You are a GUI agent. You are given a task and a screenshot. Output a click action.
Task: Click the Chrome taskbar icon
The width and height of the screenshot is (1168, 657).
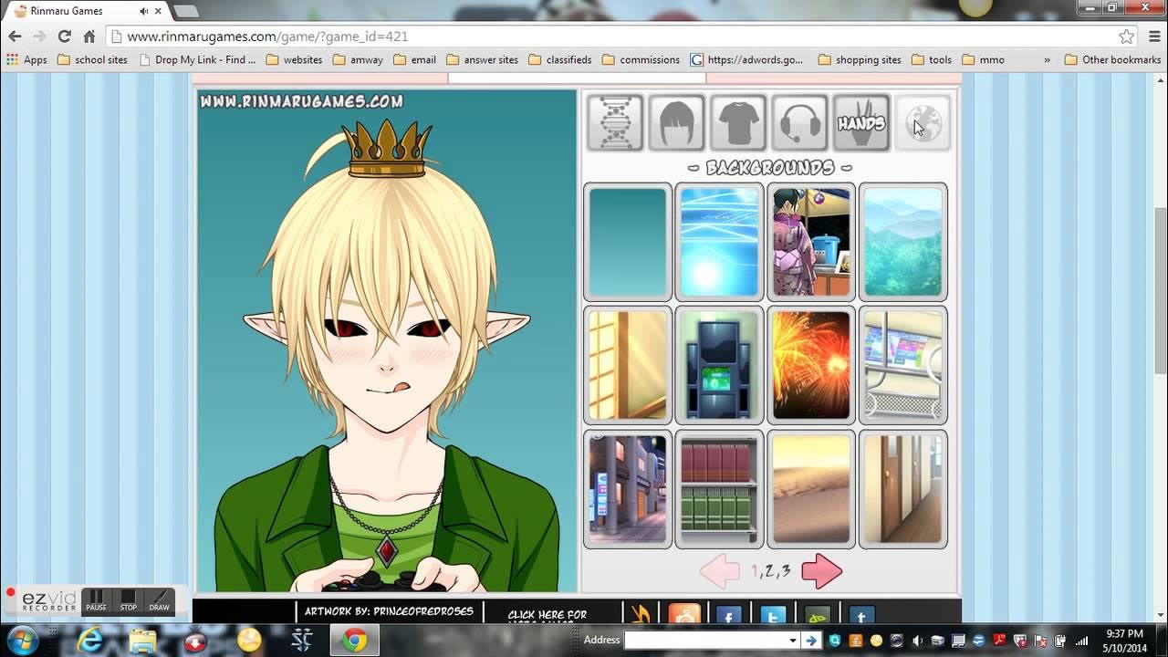355,641
